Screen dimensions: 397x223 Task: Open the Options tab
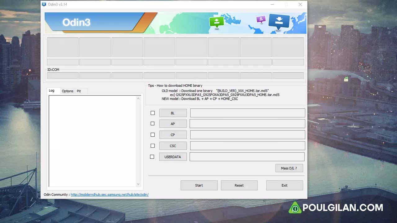tap(68, 91)
